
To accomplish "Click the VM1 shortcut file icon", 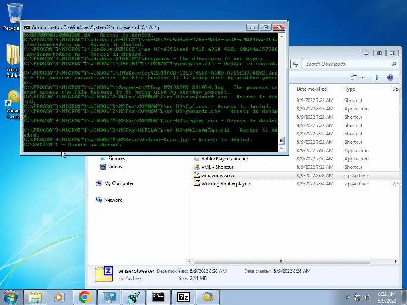I will [196, 167].
